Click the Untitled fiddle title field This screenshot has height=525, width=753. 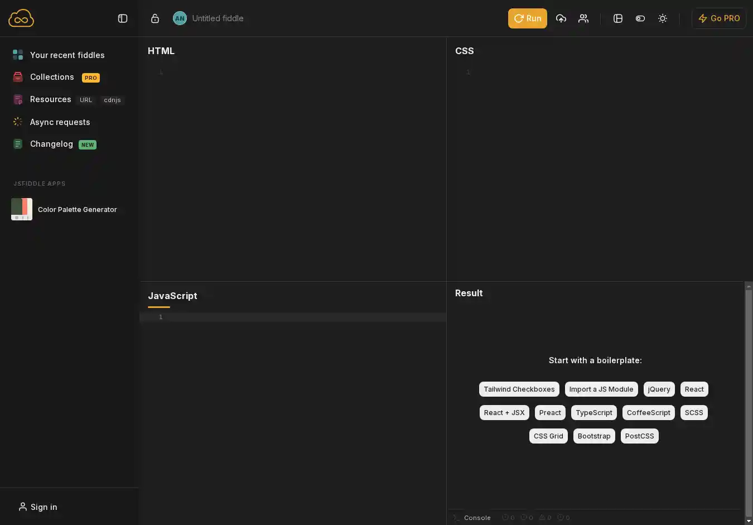pyautogui.click(x=218, y=18)
